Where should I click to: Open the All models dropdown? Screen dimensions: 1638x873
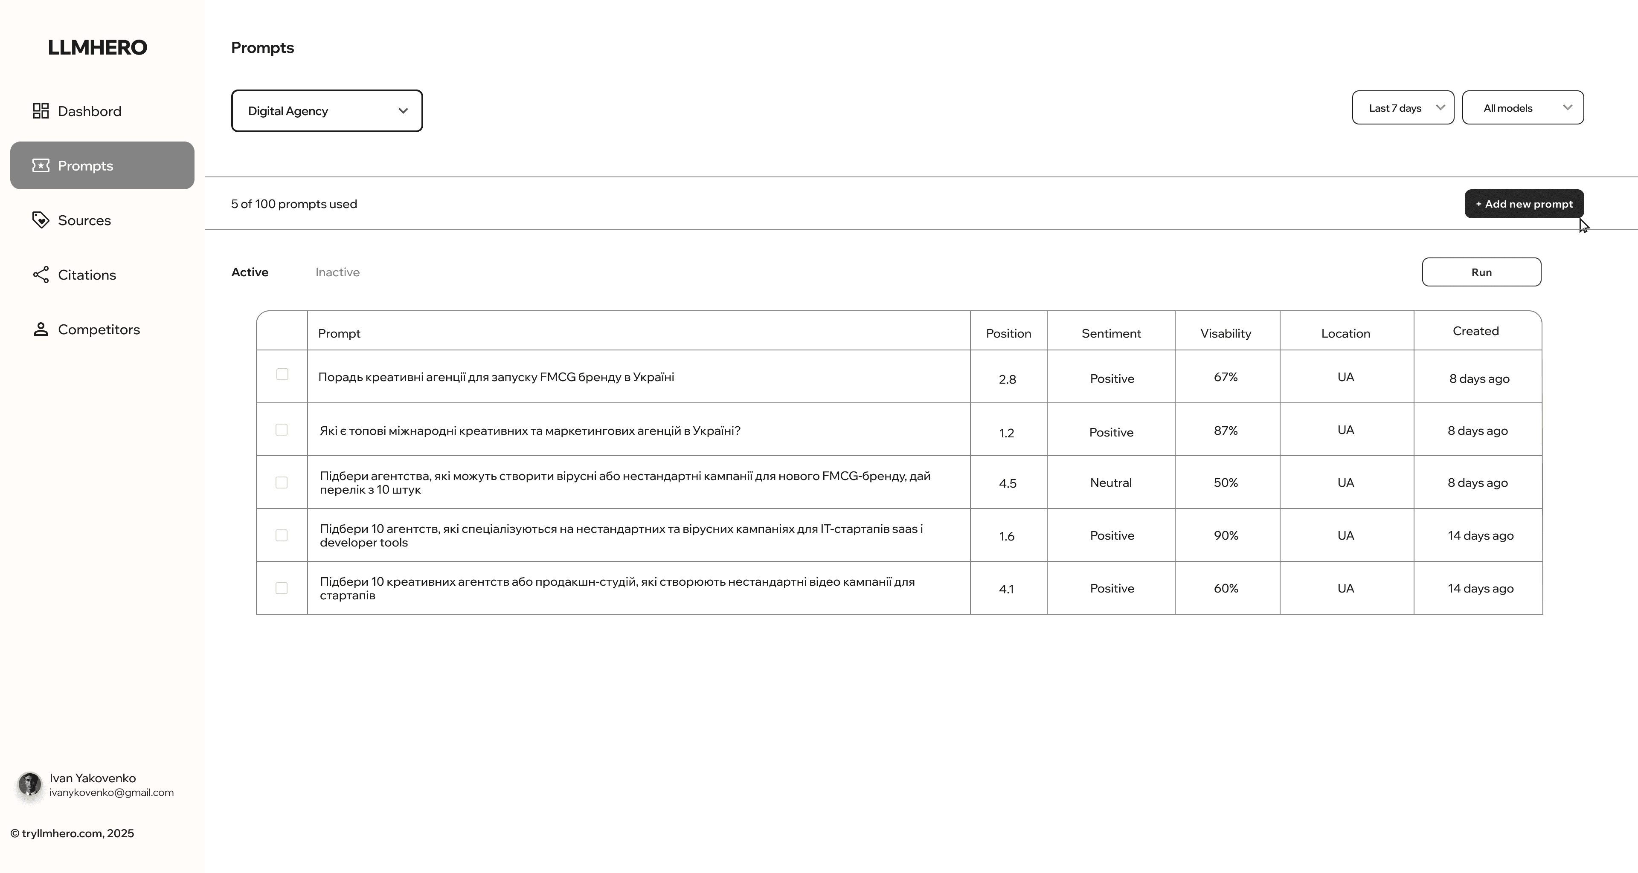[1522, 108]
